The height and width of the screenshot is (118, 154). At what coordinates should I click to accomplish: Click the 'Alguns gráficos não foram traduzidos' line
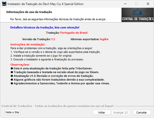point(57,80)
